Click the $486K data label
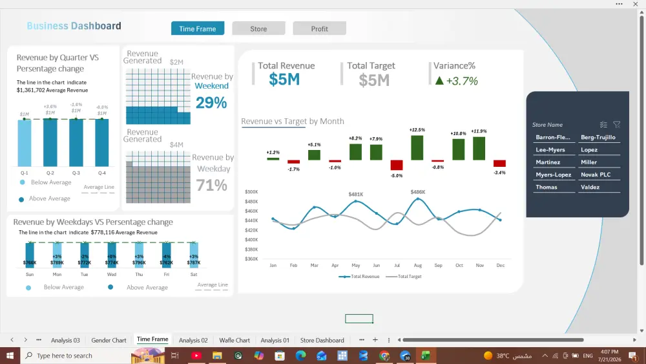 pos(418,192)
